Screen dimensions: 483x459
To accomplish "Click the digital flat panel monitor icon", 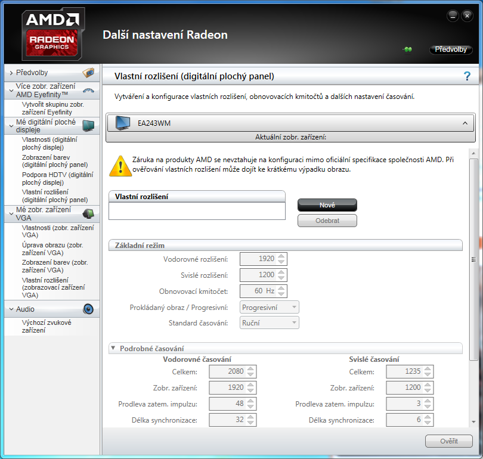I will click(88, 125).
